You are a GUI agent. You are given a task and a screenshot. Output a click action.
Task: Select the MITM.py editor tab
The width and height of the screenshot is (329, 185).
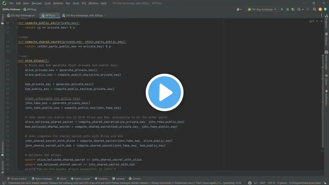(49, 15)
